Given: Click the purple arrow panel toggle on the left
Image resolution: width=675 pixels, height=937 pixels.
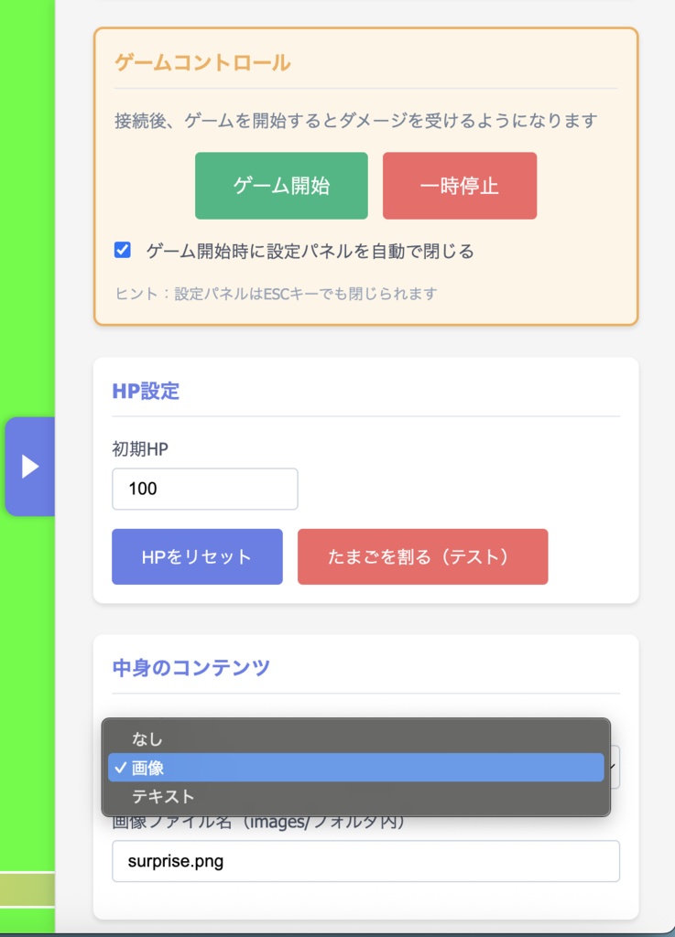Looking at the screenshot, I should 29,466.
